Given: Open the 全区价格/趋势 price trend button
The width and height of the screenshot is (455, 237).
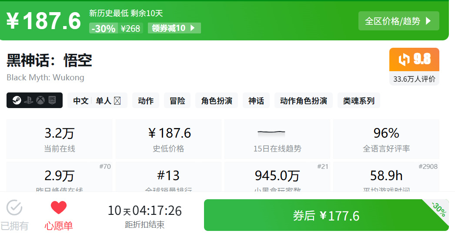Looking at the screenshot, I should 399,21.
